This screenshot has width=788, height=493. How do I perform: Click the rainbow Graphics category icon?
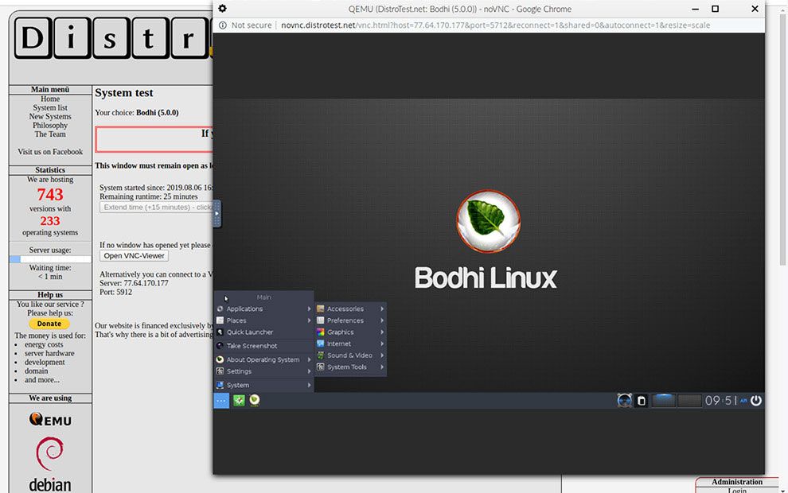[x=321, y=332]
